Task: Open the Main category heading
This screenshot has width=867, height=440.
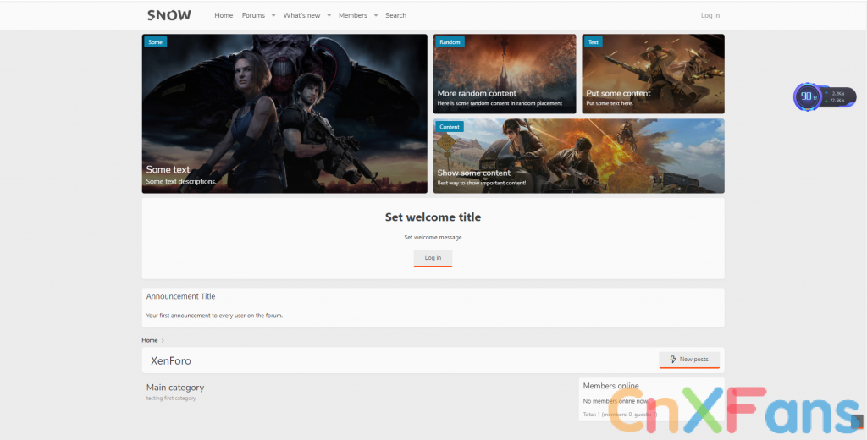Action: coord(175,388)
